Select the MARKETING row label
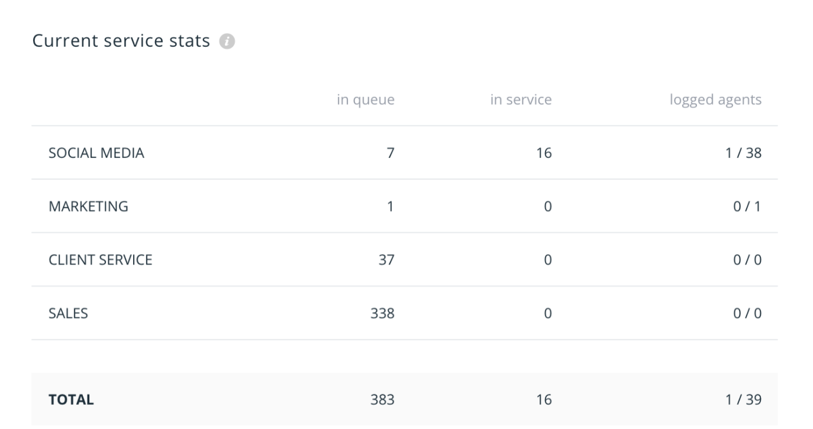The width and height of the screenshot is (813, 429). click(x=88, y=206)
